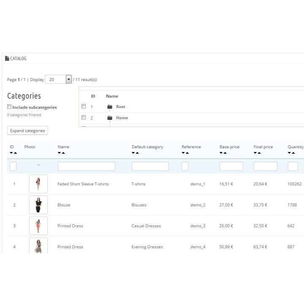Screen dimensions: 304x304
Task: Click base price 16,51 €
Action: pos(226,184)
